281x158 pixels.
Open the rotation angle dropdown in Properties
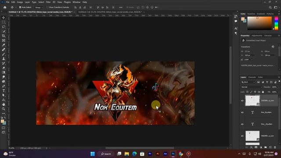click(x=252, y=60)
